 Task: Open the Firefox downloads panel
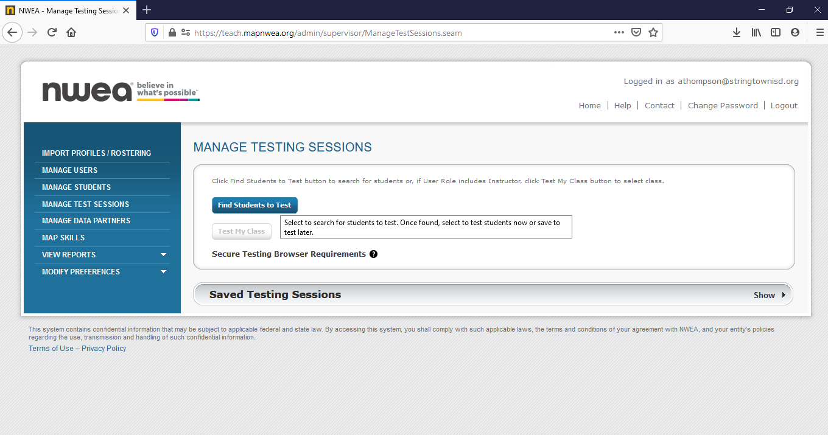(737, 32)
